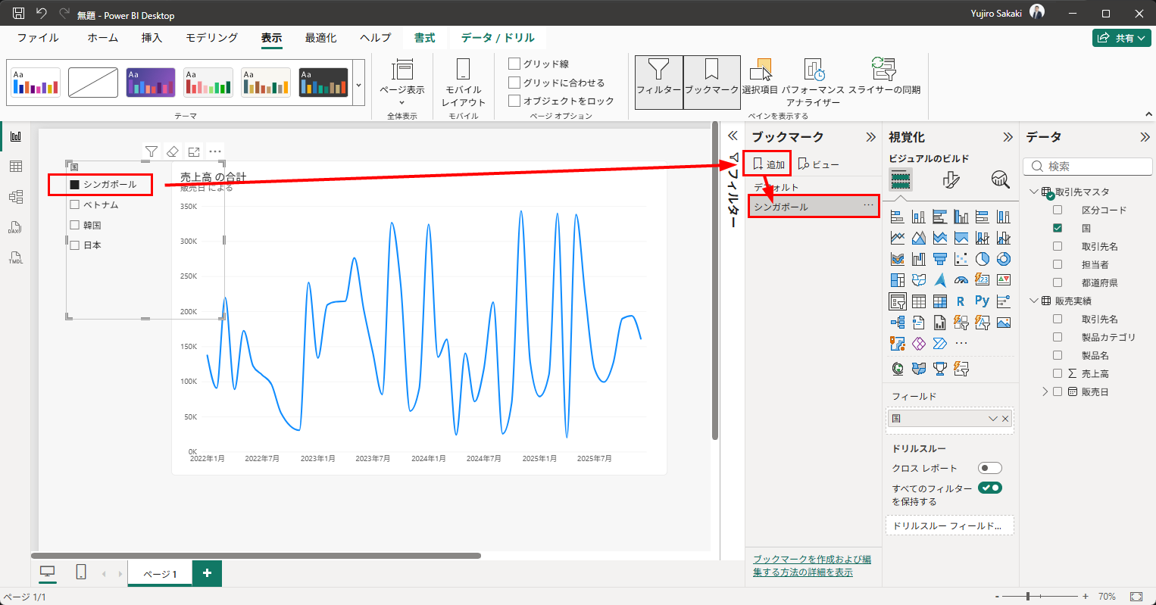Switch to the モデリング ribbon tab
The width and height of the screenshot is (1156, 605).
point(212,38)
